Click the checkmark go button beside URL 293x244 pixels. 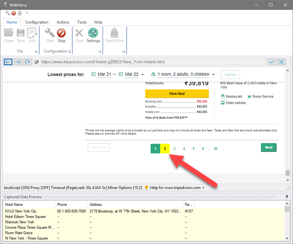[x=272, y=62]
